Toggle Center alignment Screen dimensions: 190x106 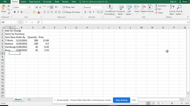[x=48, y=12]
